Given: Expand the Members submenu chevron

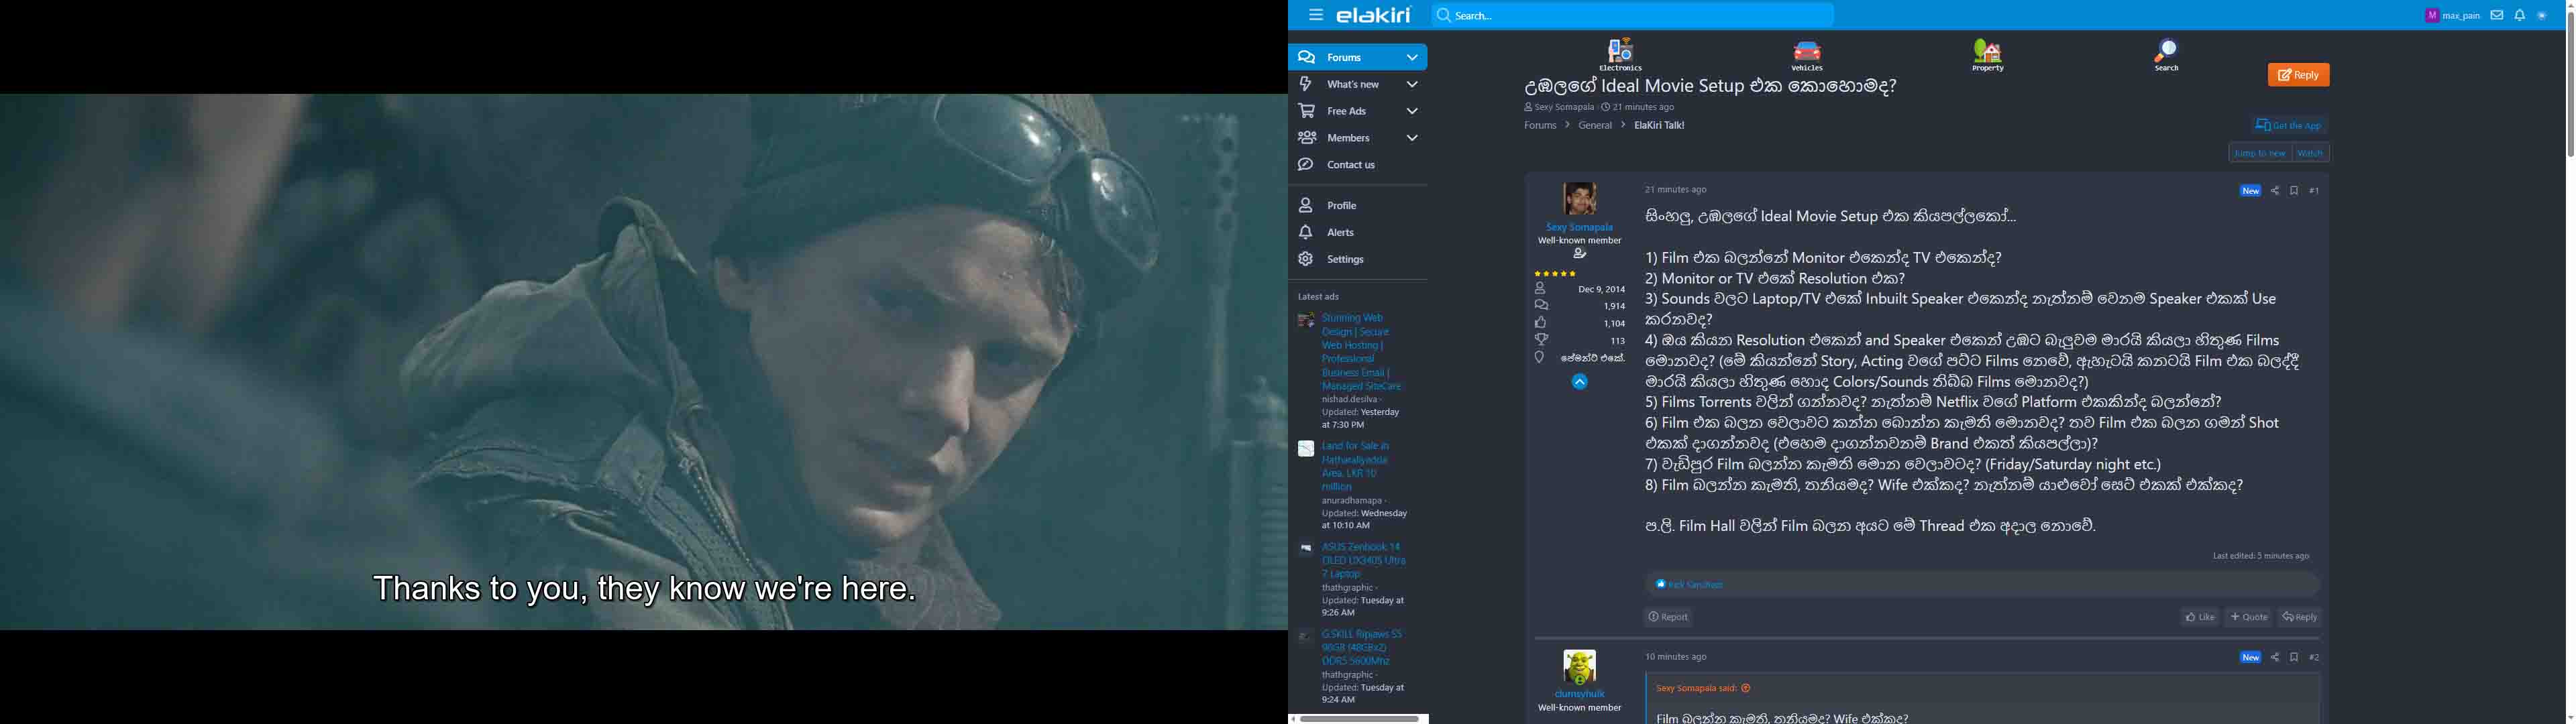Looking at the screenshot, I should (1412, 138).
